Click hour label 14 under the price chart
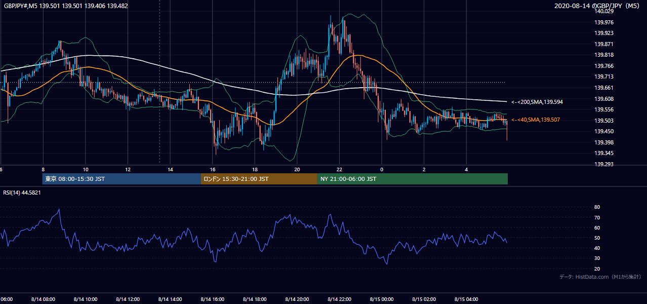This screenshot has height=304, width=647. point(170,170)
